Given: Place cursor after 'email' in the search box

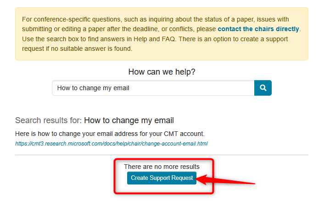Looking at the screenshot, I should pos(130,88).
